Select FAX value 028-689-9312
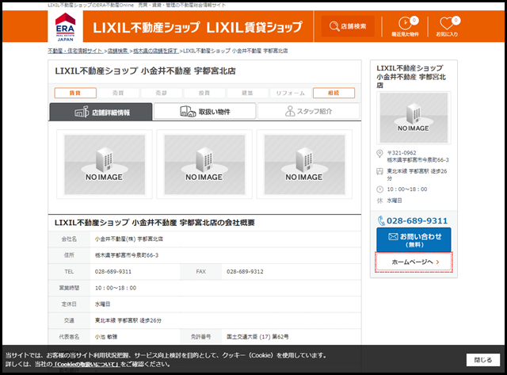 [x=245, y=272]
